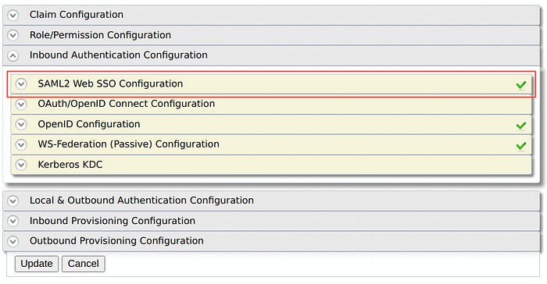Click the OAuth/OpenID Connect chevron icon

pos(21,104)
